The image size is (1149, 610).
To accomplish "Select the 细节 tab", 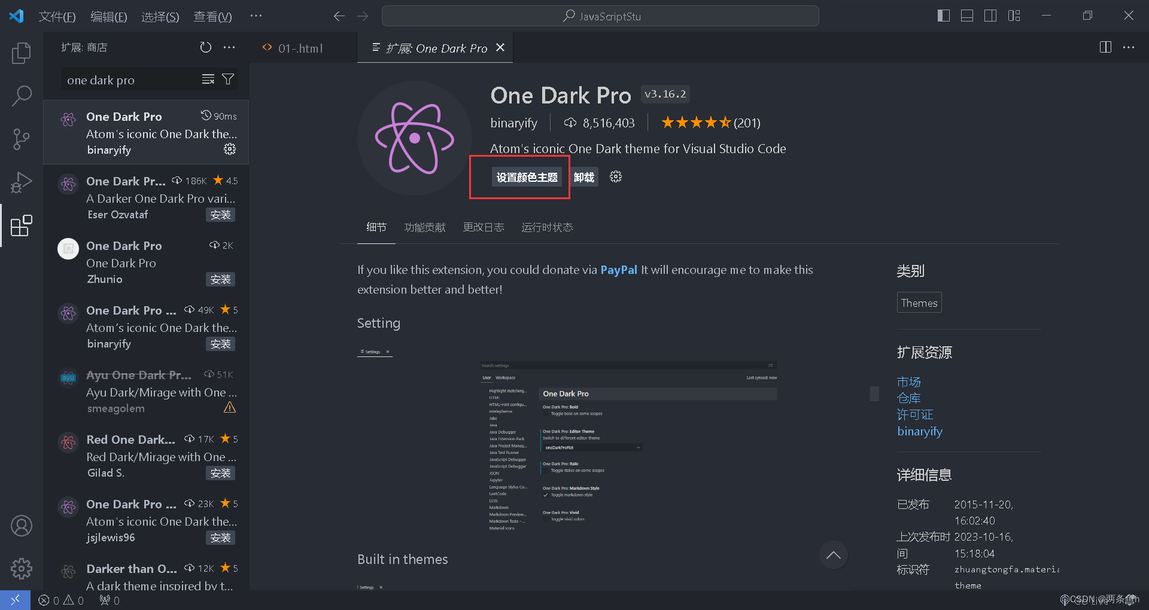I will 376,227.
